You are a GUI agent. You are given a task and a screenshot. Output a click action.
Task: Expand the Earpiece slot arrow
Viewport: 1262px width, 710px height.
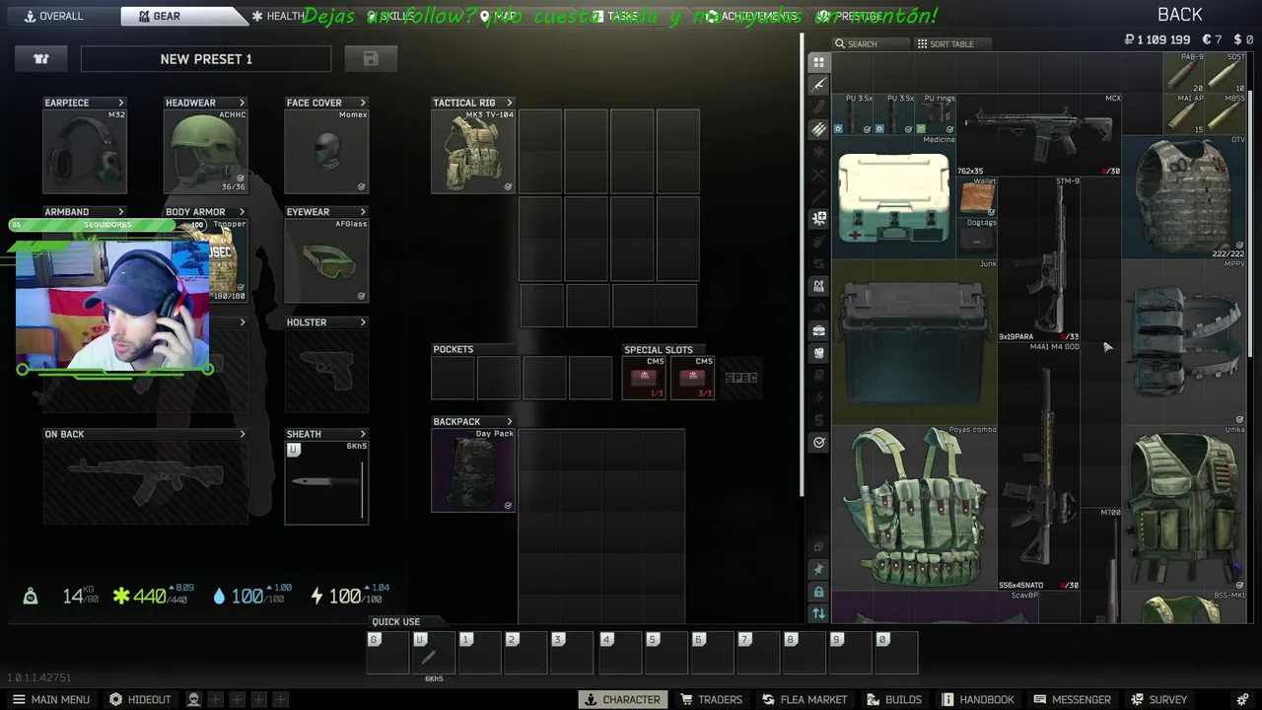(x=121, y=103)
